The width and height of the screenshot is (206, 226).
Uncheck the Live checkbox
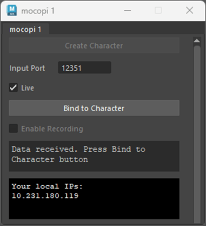(x=13, y=88)
